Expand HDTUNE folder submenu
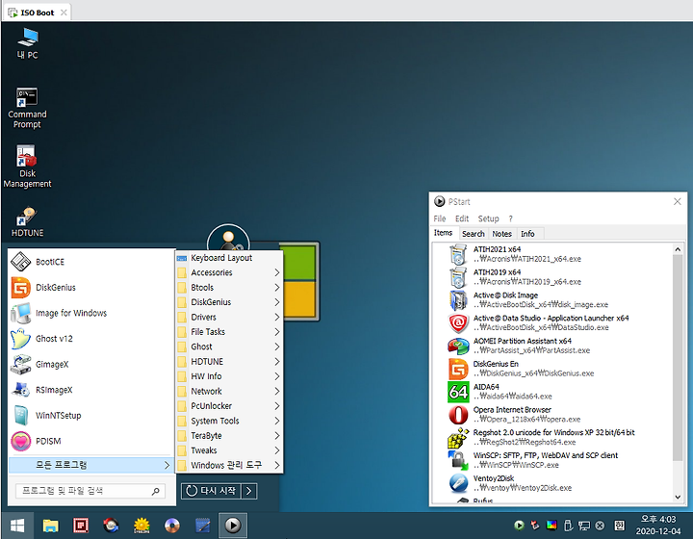The height and width of the screenshot is (539, 693). pyautogui.click(x=229, y=361)
